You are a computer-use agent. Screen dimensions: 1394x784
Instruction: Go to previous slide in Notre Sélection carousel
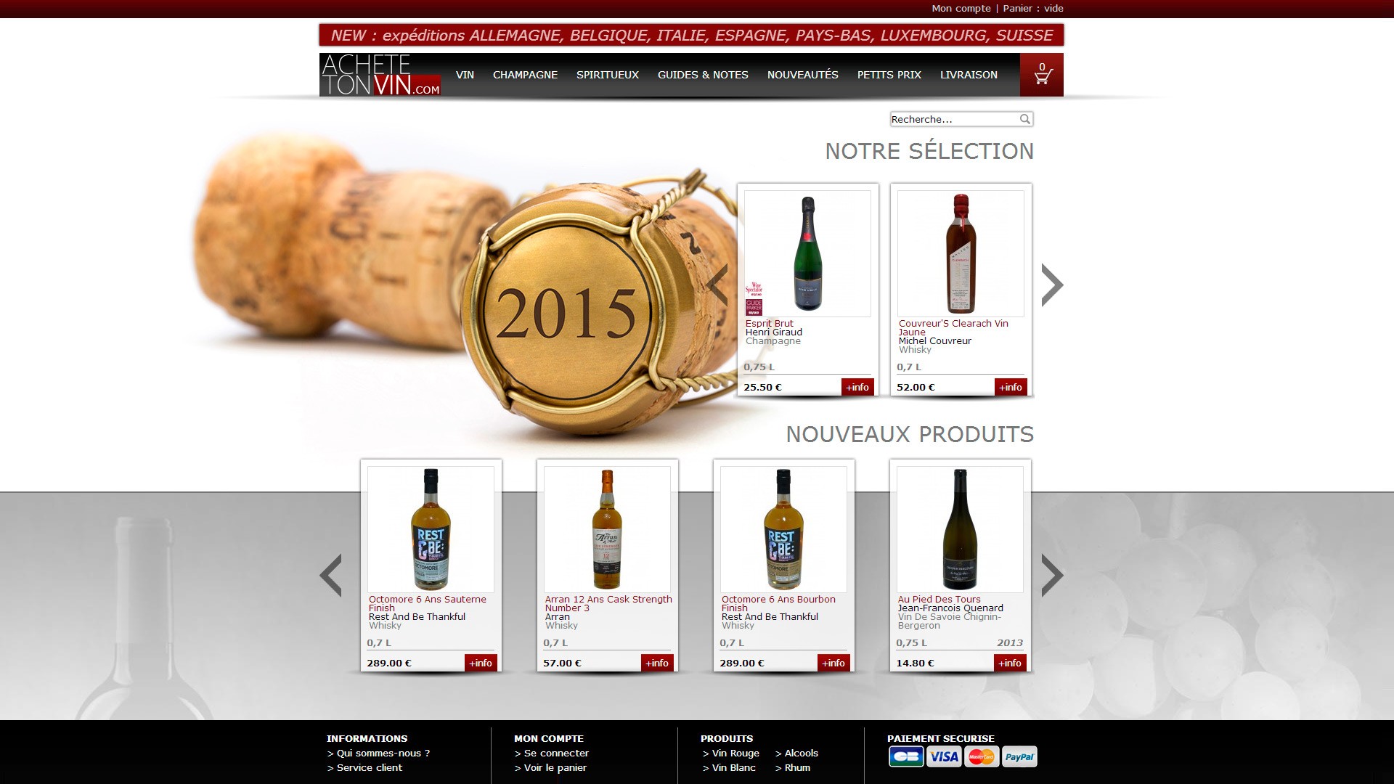718,285
